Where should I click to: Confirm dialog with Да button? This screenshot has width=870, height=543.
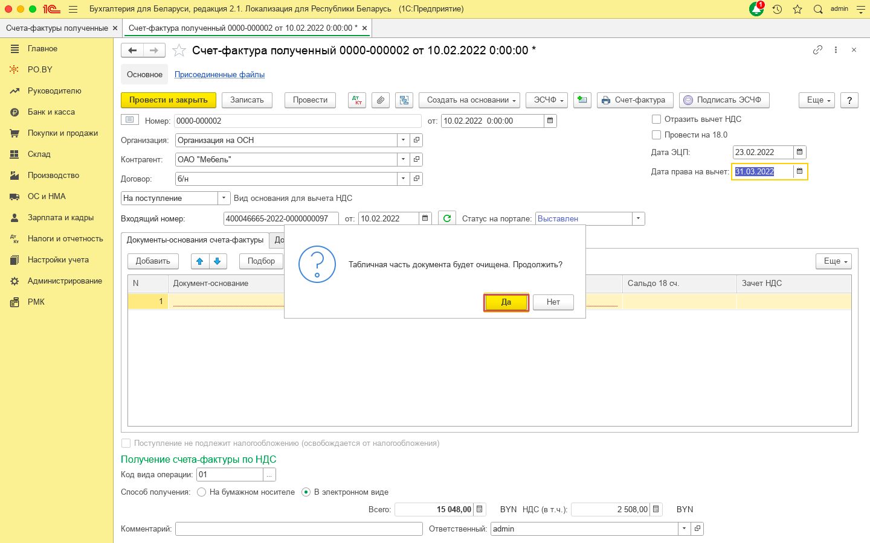(506, 302)
